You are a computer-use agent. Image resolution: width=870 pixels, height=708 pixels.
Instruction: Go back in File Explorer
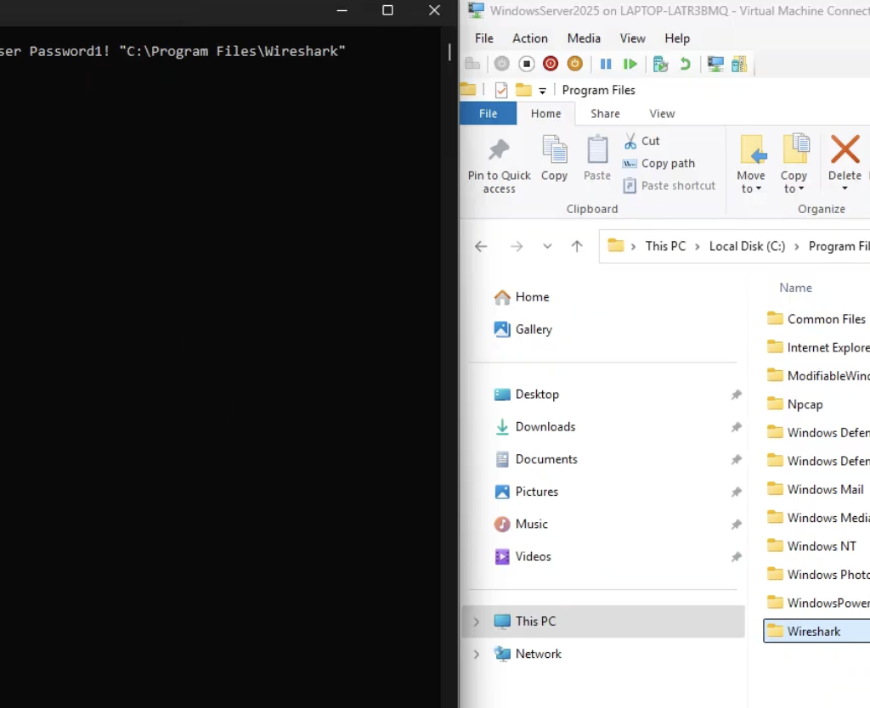point(481,246)
